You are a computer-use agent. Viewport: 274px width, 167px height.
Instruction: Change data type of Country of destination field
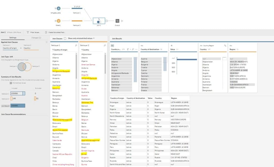[x=142, y=45]
